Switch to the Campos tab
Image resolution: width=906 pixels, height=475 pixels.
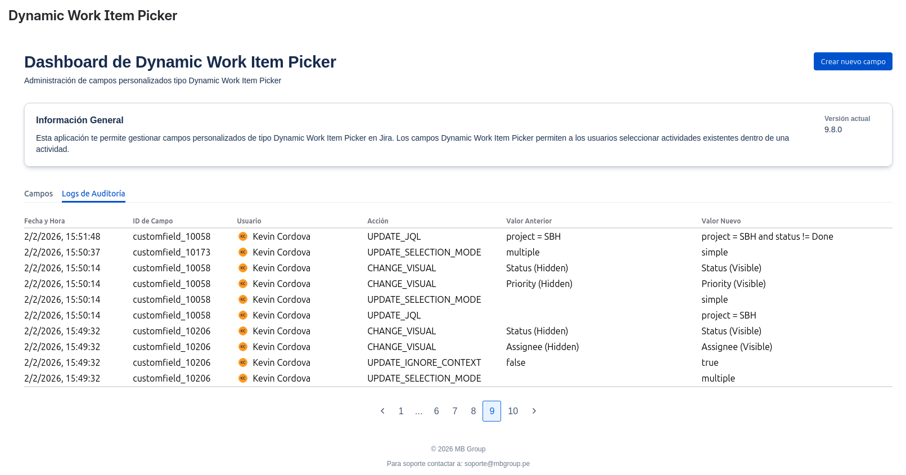[x=38, y=194]
